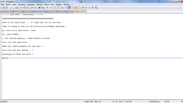Click the Close document toolbar icon

pos(11,8)
